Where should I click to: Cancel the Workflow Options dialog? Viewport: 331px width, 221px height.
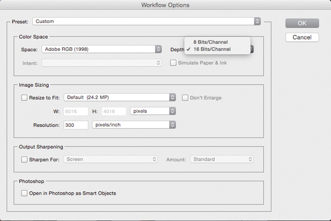(302, 38)
